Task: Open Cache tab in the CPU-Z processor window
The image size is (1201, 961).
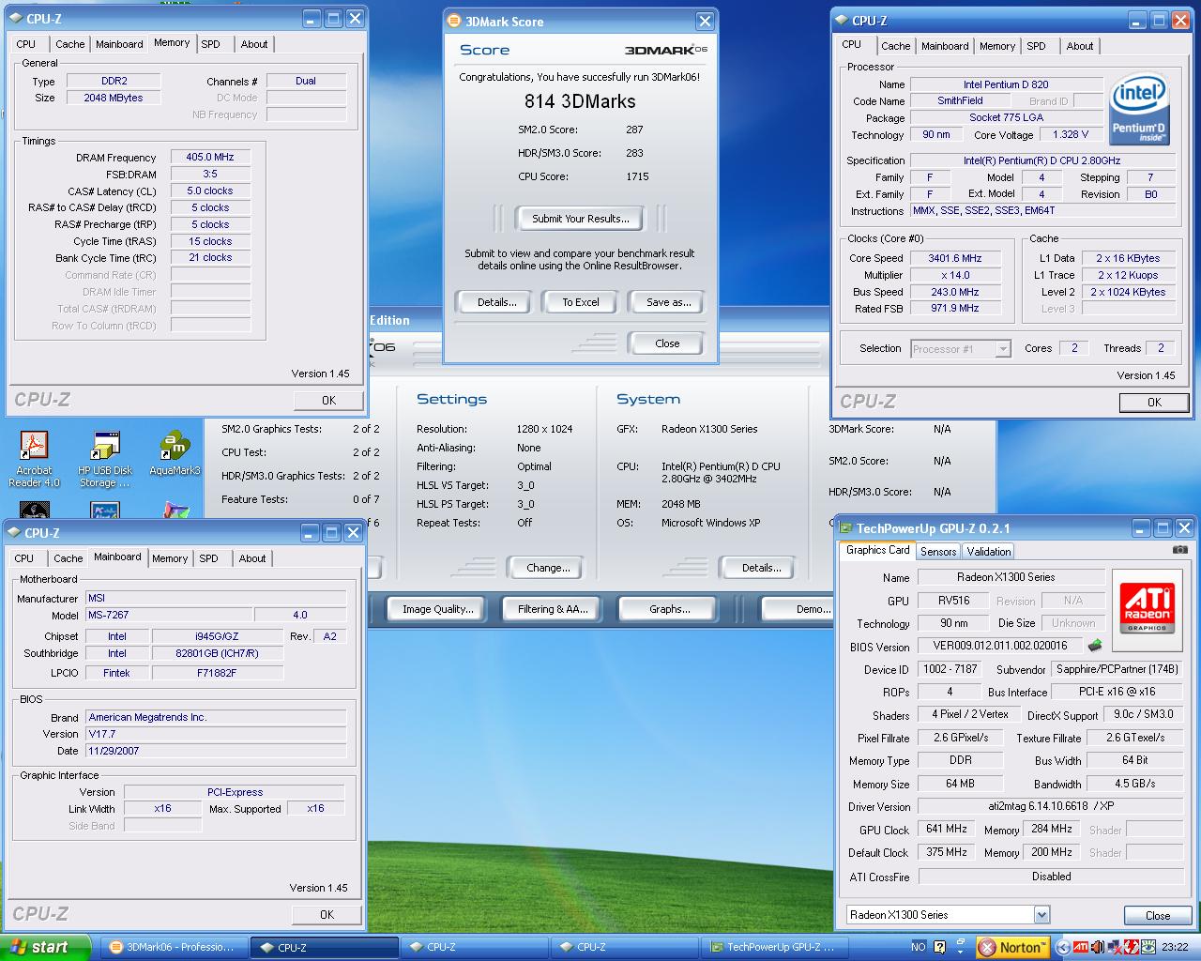Action: pos(895,46)
